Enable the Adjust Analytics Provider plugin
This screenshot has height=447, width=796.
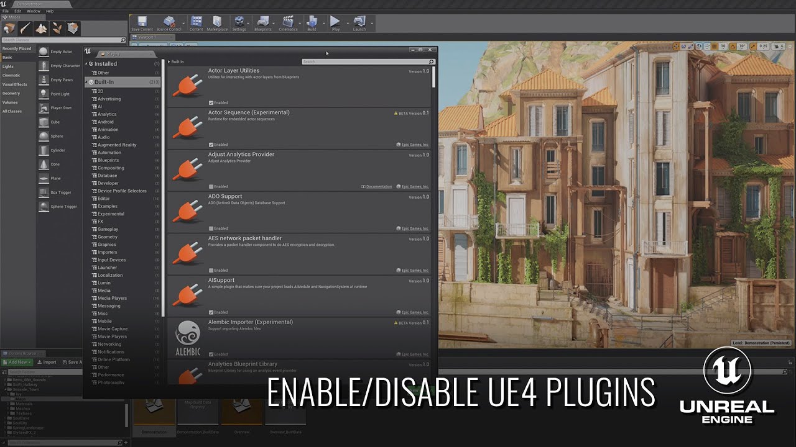(211, 186)
